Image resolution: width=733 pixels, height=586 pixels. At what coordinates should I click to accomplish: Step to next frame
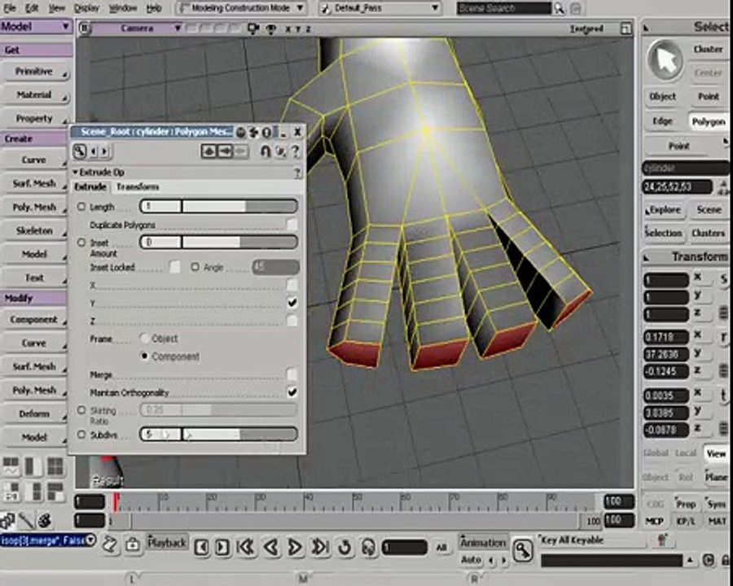222,547
